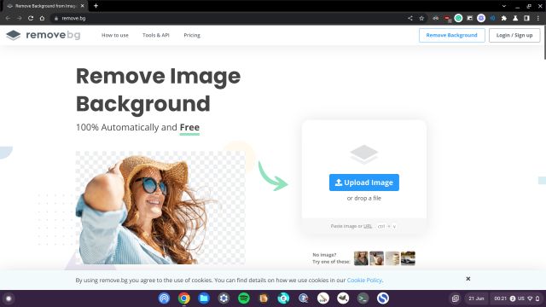
Task: Open Chrome from the shelf
Action: point(184,298)
